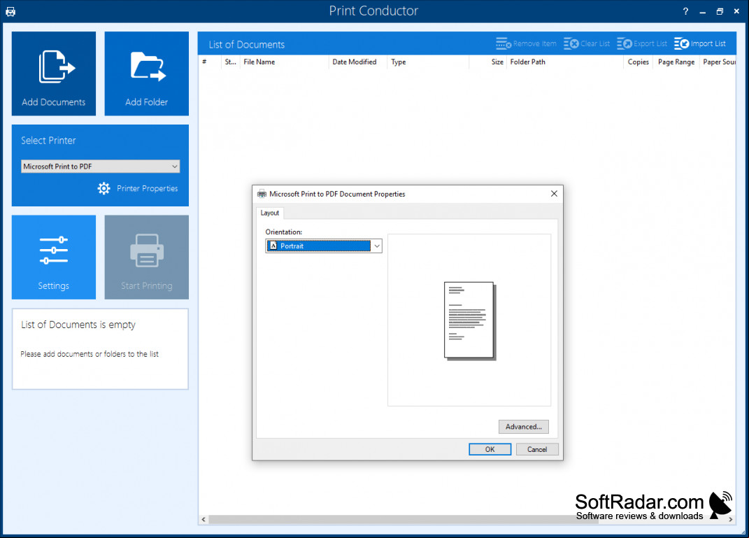Open Advanced... options in the dialog
This screenshot has height=538, width=749.
coord(524,427)
